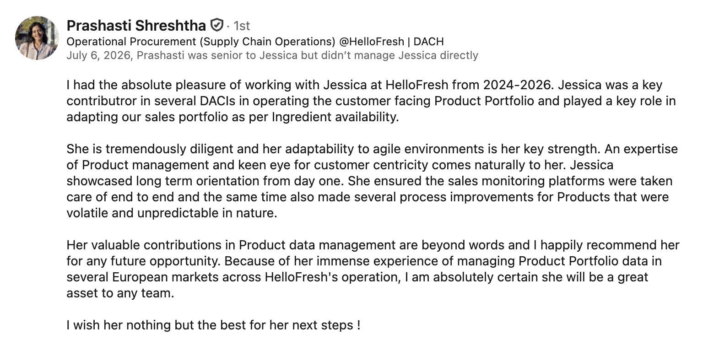
Task: Click the 1st degree connection label
Action: [x=242, y=26]
